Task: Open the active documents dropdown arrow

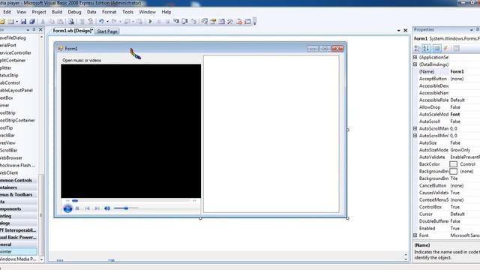Action: tap(398, 31)
